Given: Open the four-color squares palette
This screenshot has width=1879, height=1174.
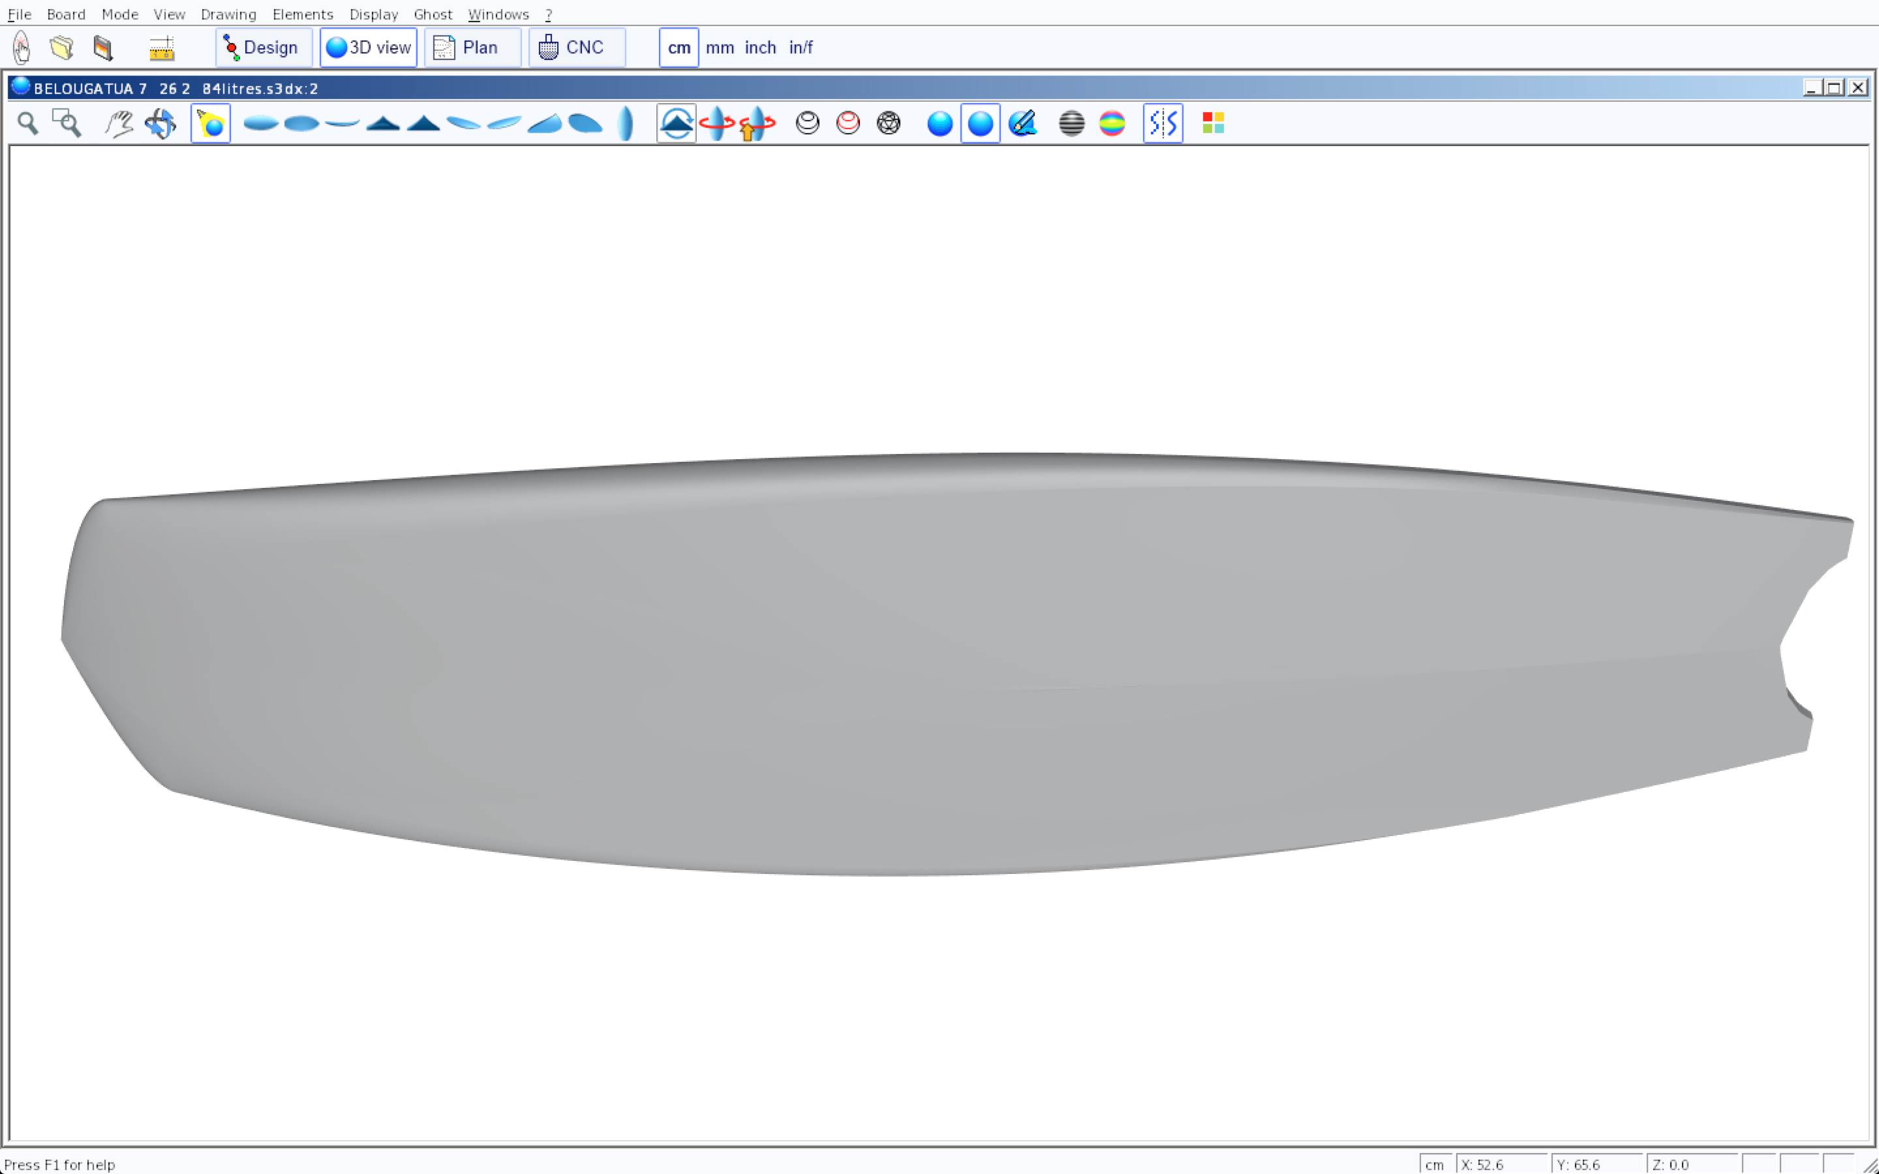Looking at the screenshot, I should [x=1213, y=123].
